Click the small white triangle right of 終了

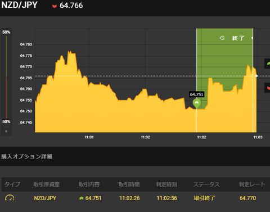tap(252, 38)
